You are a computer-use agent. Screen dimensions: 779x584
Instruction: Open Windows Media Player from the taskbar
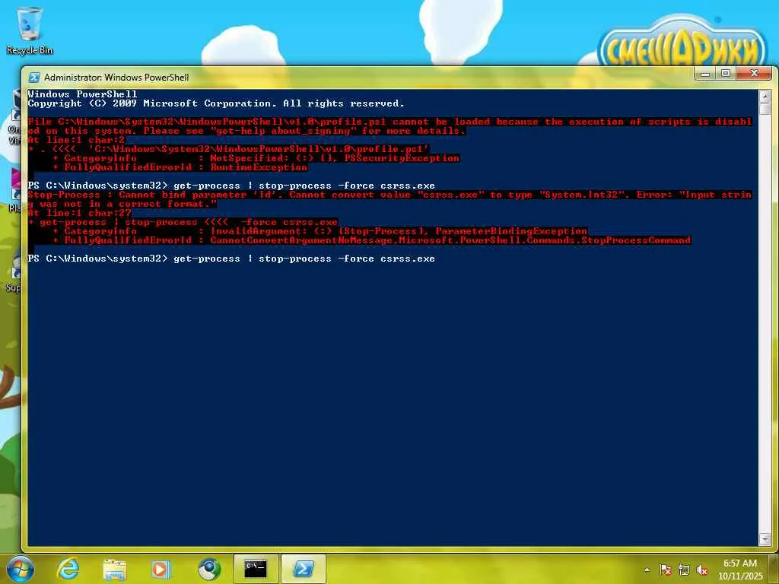(x=161, y=569)
